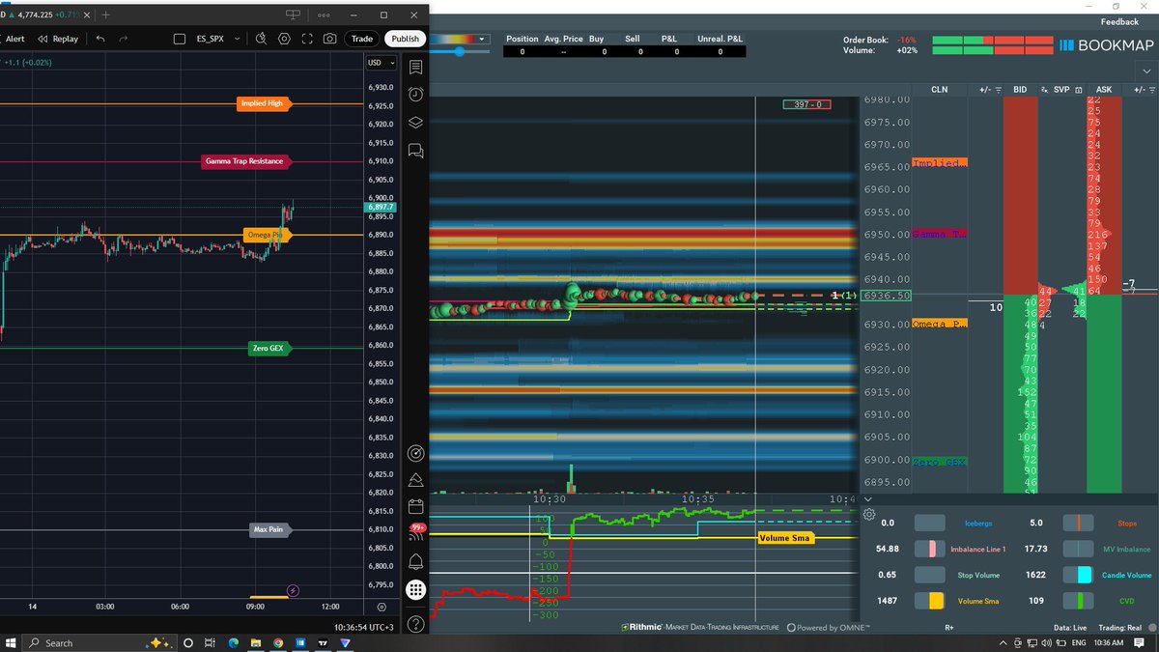The image size is (1159, 652).
Task: Open Task View on the taskbar
Action: click(211, 642)
